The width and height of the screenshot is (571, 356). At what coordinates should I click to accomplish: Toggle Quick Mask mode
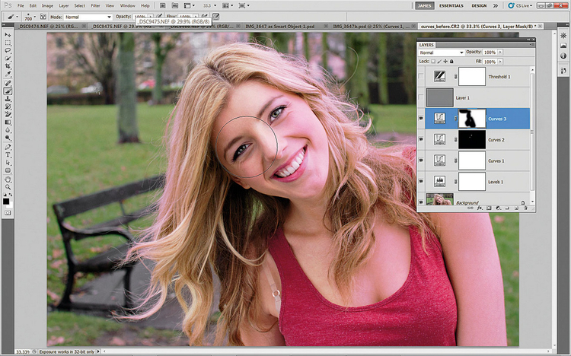tap(8, 212)
